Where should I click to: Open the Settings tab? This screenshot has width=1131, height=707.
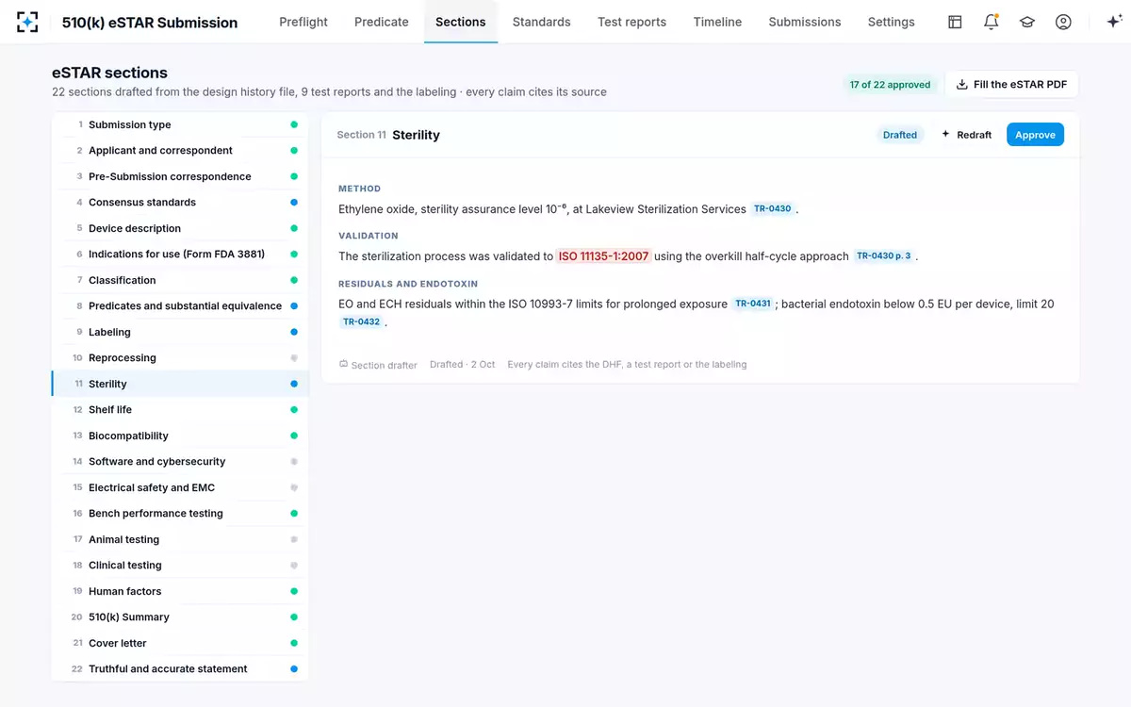891,22
